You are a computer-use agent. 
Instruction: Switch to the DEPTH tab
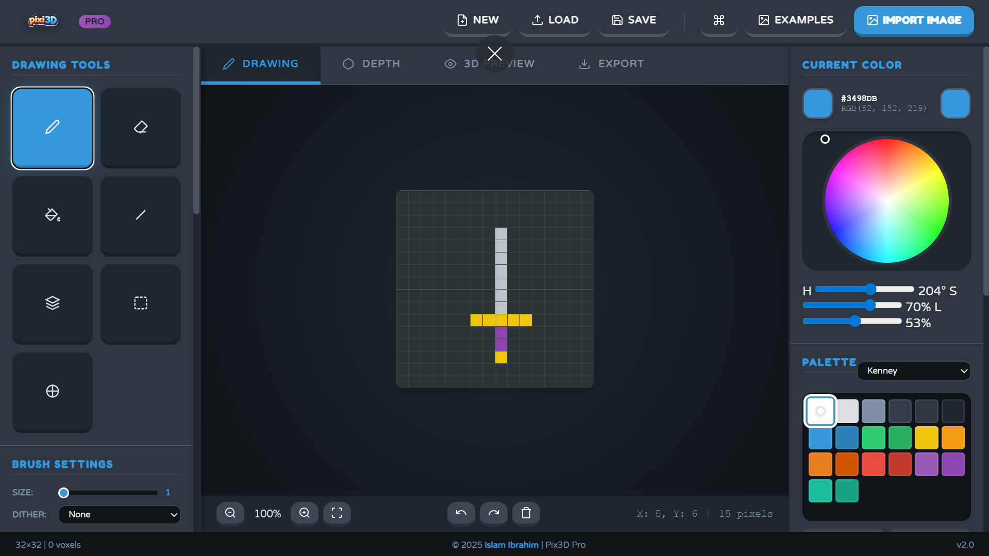[372, 64]
